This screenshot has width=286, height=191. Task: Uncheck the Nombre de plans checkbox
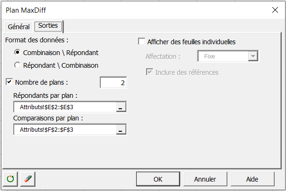[x=9, y=82]
